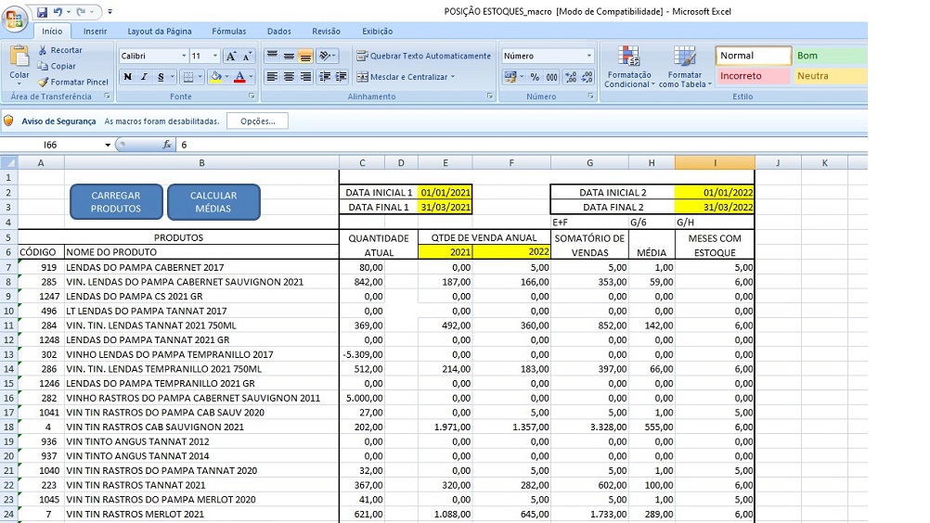Image resolution: width=930 pixels, height=523 pixels.
Task: Expand the Número format dropdown
Action: (588, 56)
